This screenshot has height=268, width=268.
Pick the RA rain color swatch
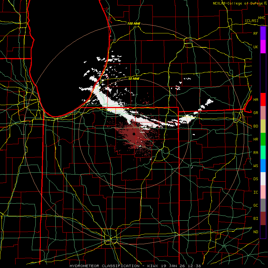pos(263,152)
